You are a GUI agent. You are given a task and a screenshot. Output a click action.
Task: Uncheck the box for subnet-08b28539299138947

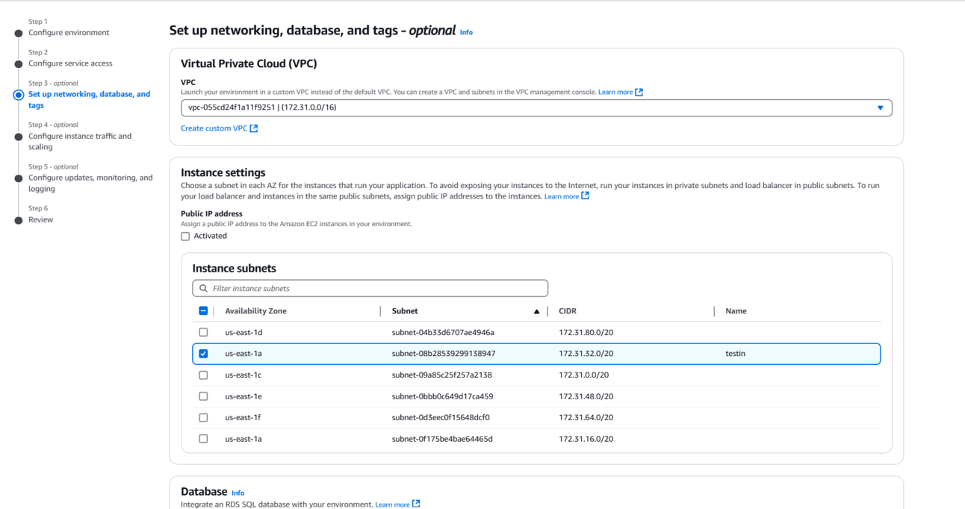[x=203, y=354]
